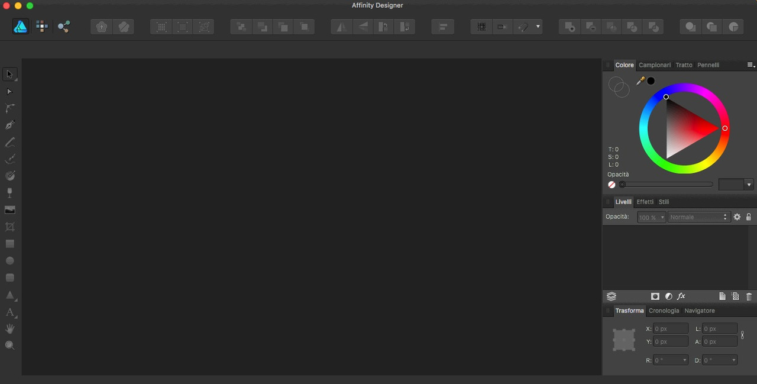Image resolution: width=757 pixels, height=384 pixels.
Task: Click the stroke/fill circle selector
Action: click(x=619, y=88)
